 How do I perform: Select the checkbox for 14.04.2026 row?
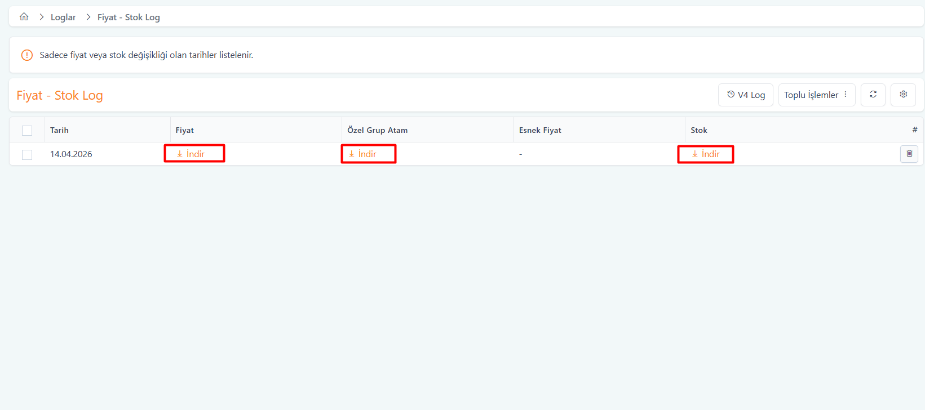click(x=27, y=155)
